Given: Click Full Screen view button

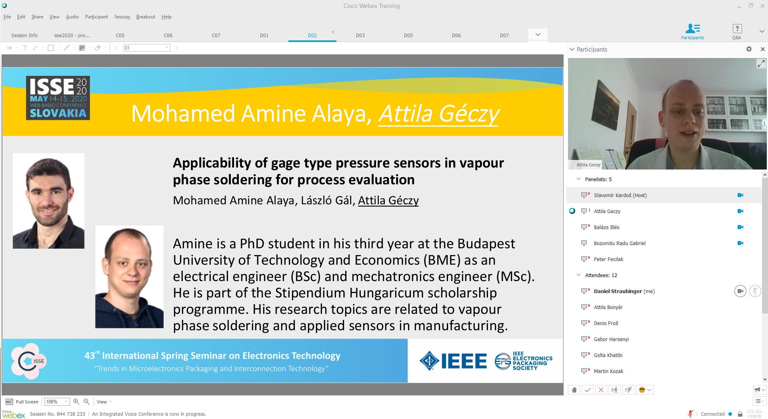Looking at the screenshot, I should [x=22, y=402].
